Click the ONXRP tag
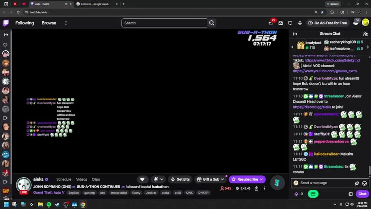Image resolution: width=371 pixels, height=209 pixels. (x=203, y=193)
